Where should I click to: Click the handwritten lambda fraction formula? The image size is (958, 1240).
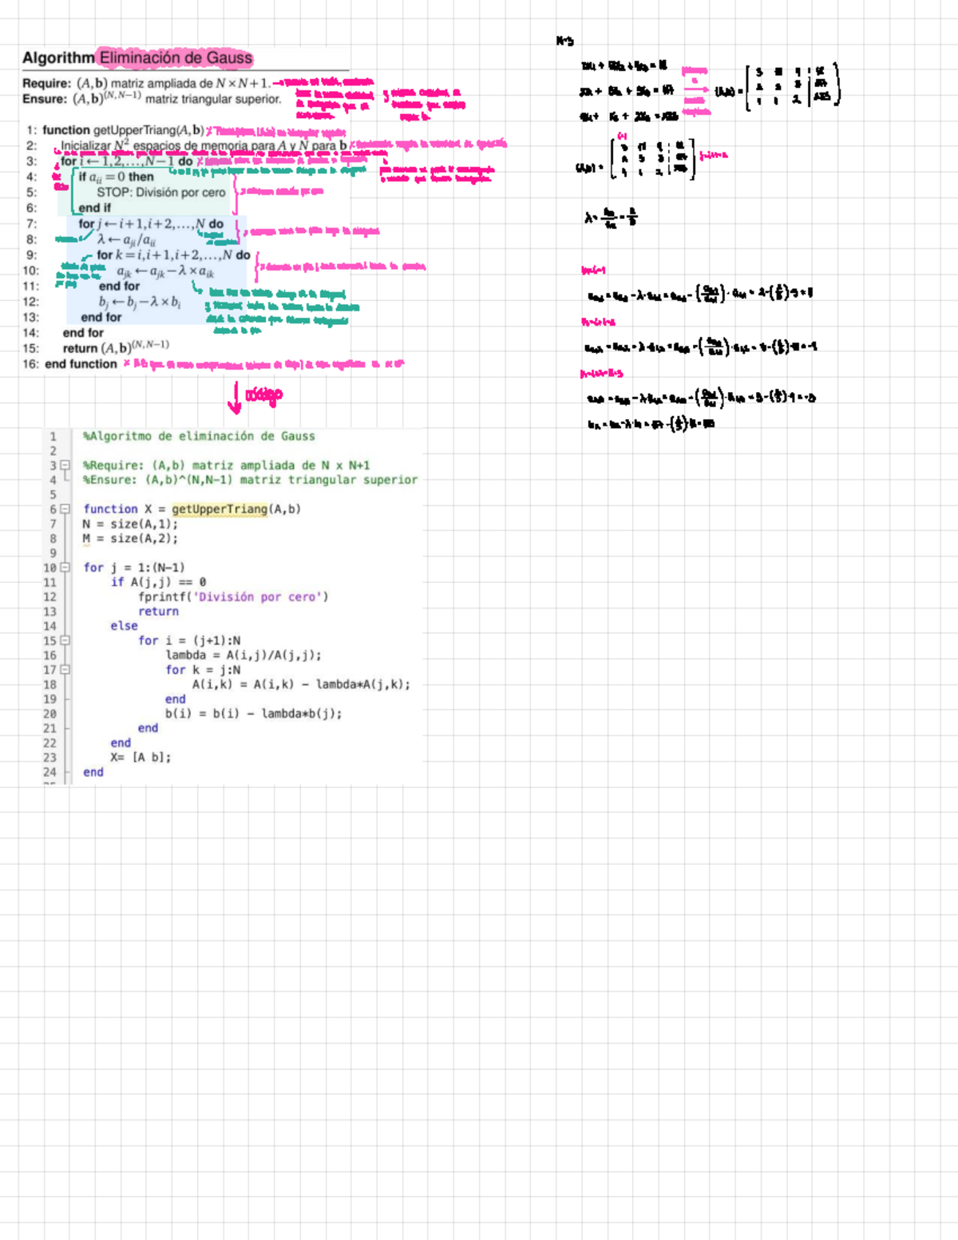611,217
